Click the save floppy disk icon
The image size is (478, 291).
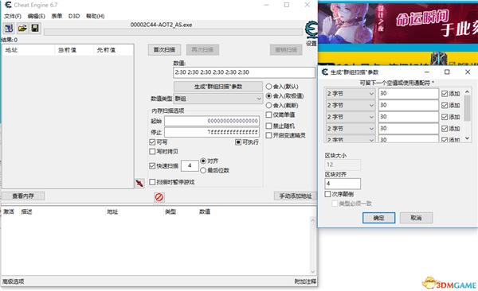(x=35, y=29)
